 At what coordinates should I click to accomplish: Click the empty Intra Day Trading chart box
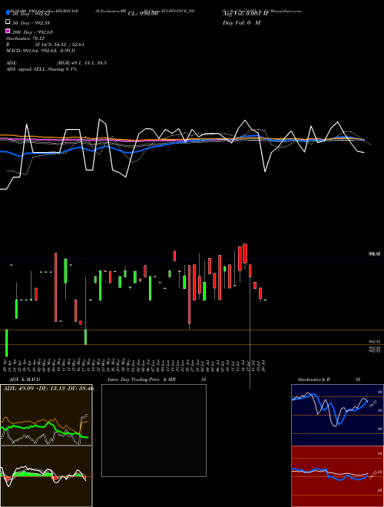[154, 430]
